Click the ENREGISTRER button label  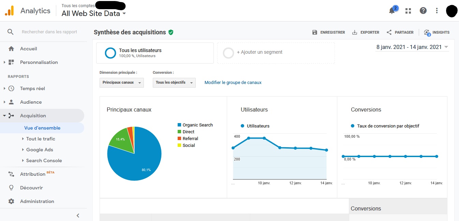tap(332, 32)
